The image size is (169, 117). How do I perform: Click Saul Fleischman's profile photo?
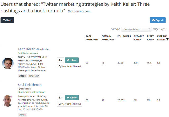click(x=8, y=101)
